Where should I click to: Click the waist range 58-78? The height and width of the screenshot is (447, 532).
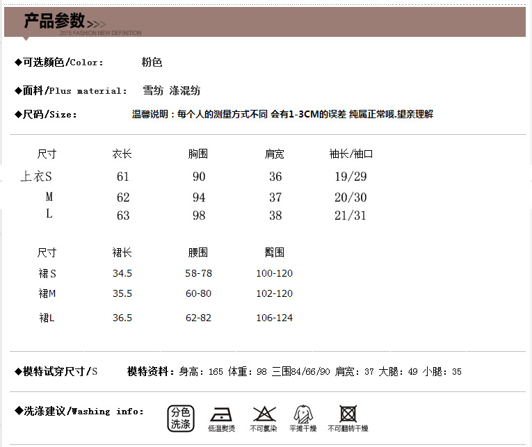[x=198, y=273]
